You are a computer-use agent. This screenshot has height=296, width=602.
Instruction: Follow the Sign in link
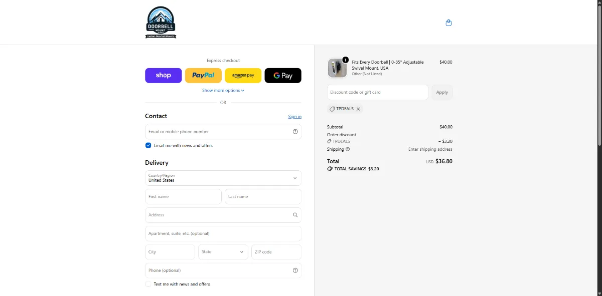coord(294,117)
